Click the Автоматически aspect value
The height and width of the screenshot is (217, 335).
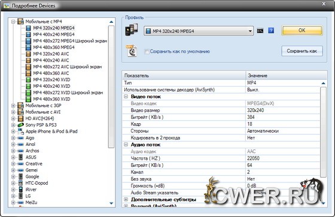point(263,131)
